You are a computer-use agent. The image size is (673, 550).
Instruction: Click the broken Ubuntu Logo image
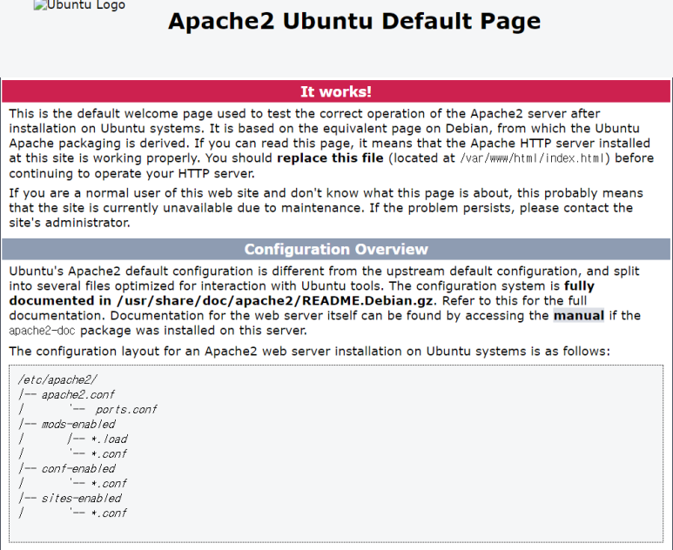79,5
